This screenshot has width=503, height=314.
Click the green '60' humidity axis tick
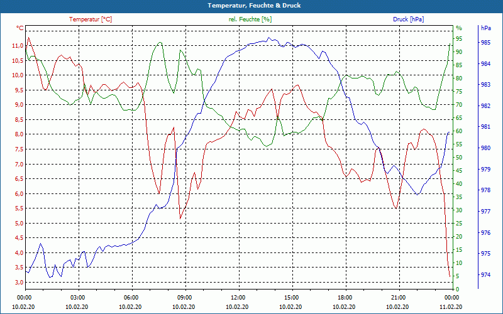pyautogui.click(x=459, y=131)
